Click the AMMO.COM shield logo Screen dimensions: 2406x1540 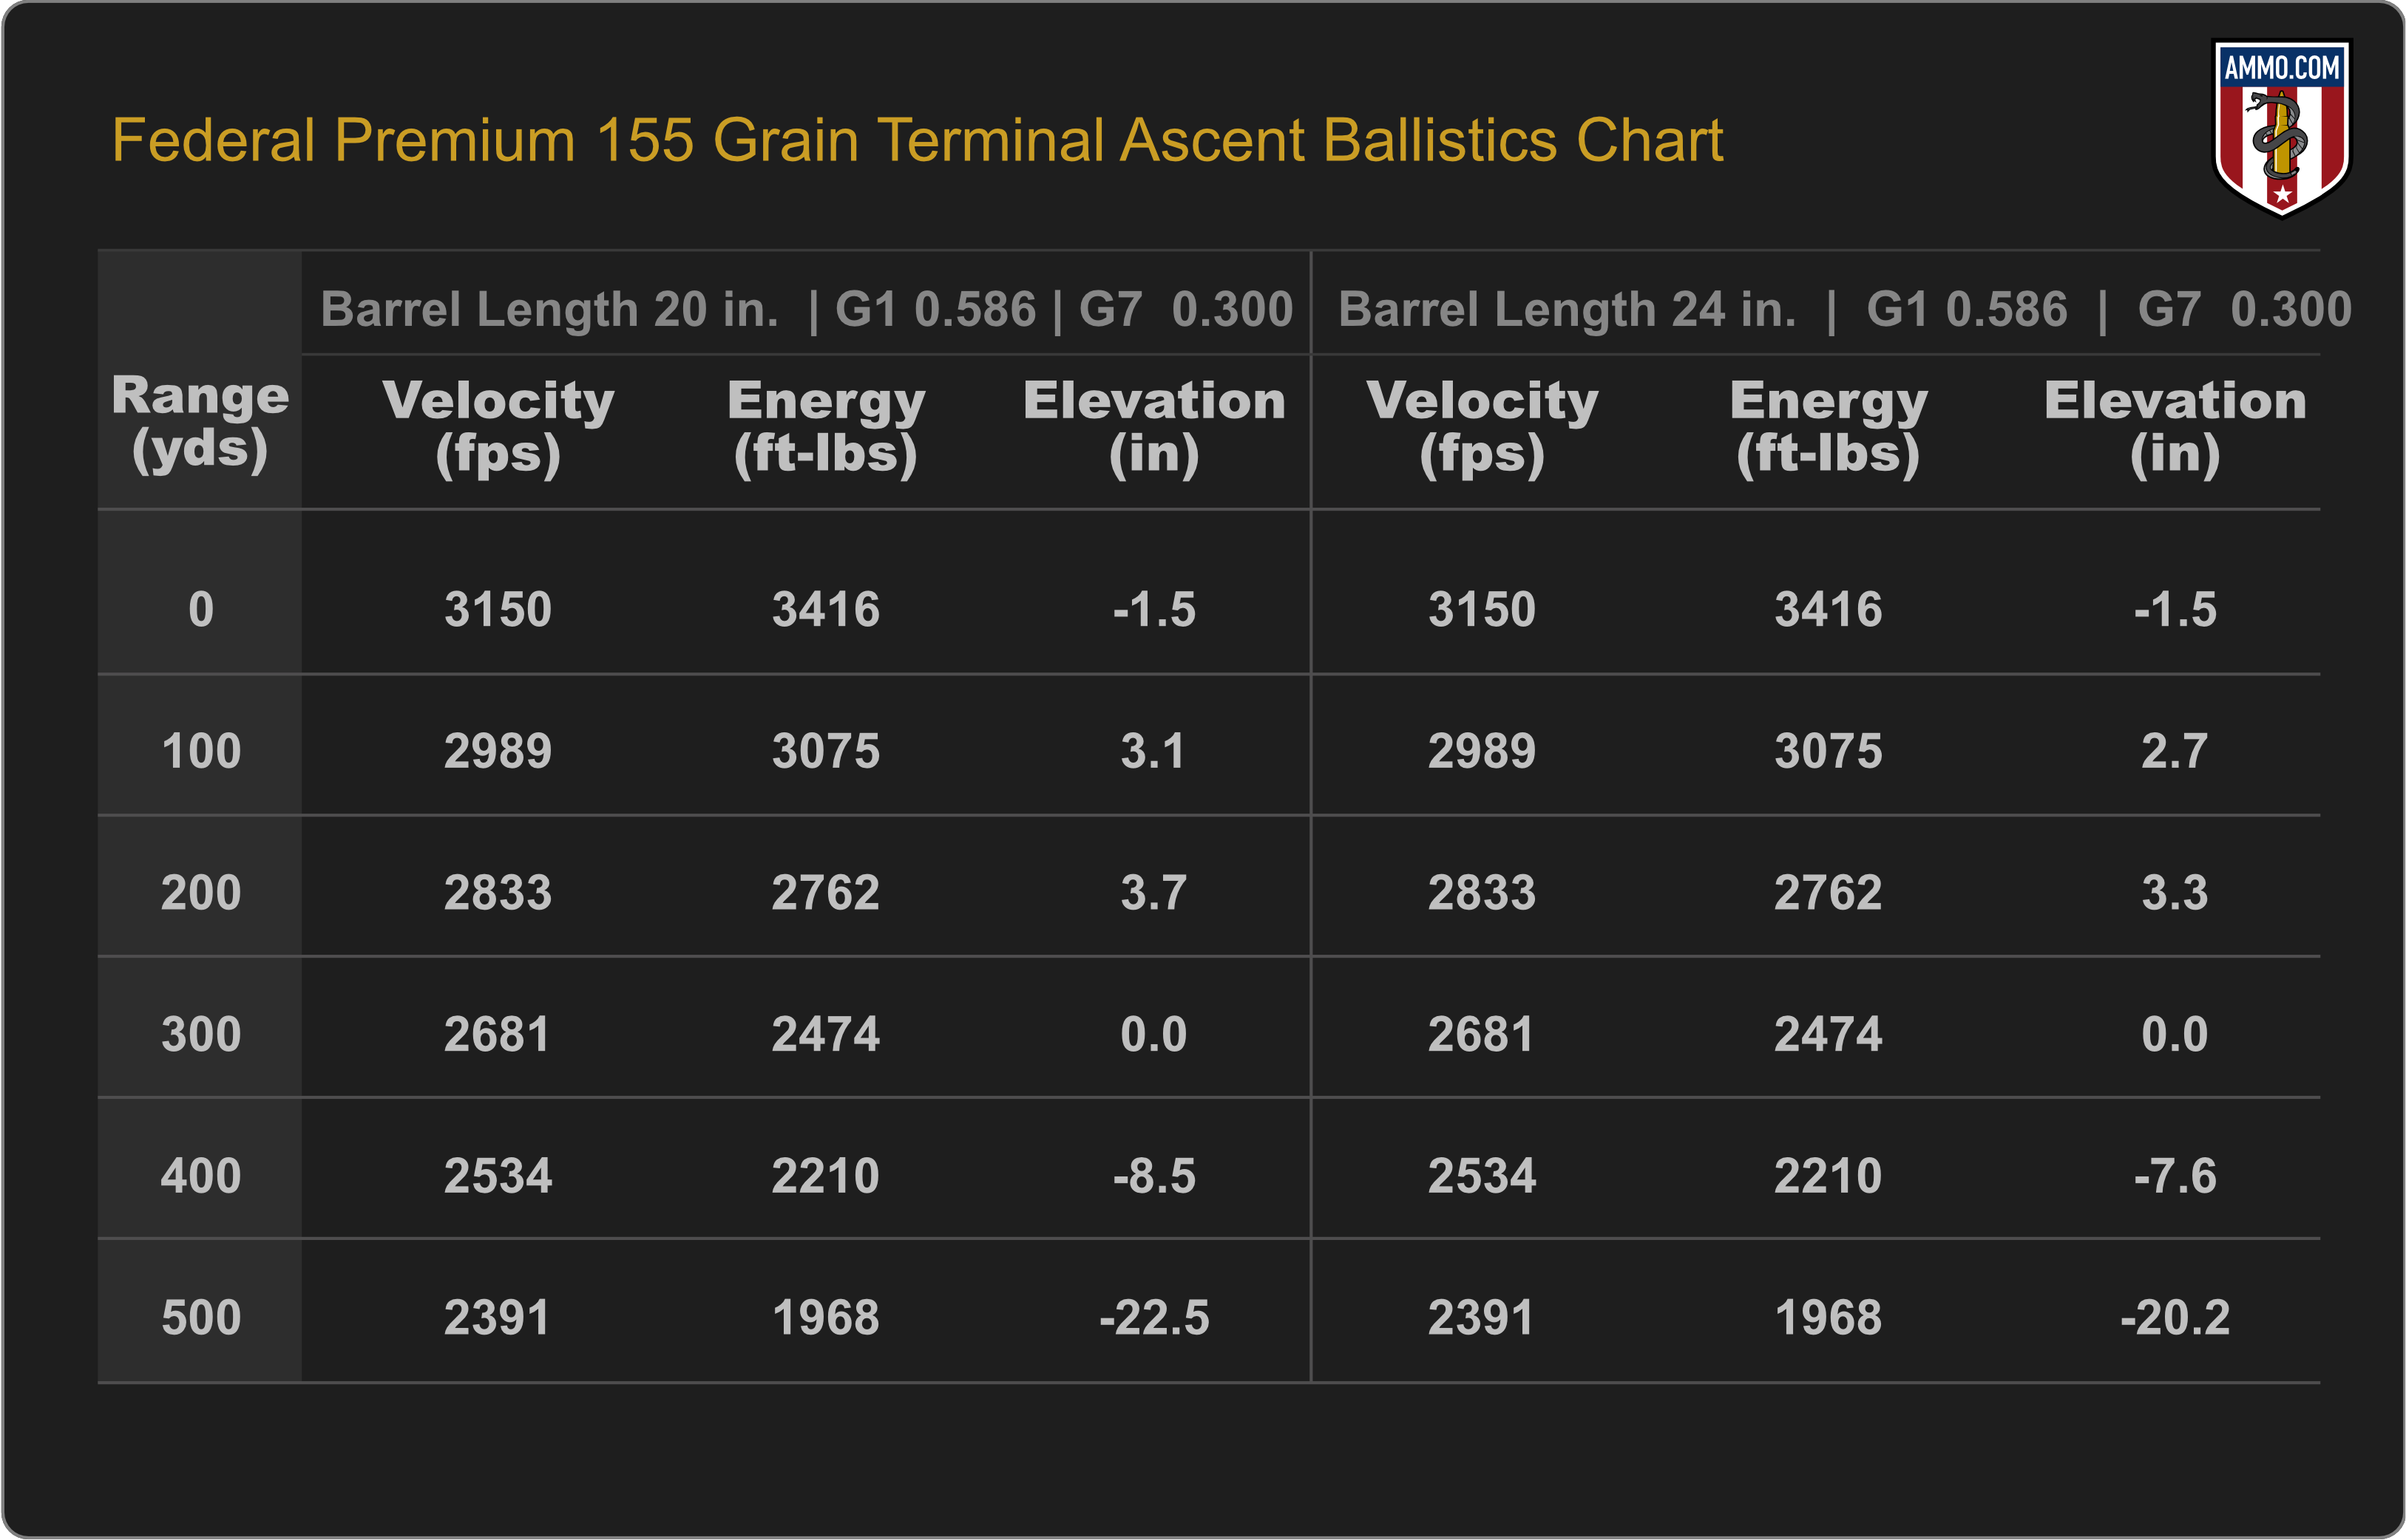[x=2281, y=127]
